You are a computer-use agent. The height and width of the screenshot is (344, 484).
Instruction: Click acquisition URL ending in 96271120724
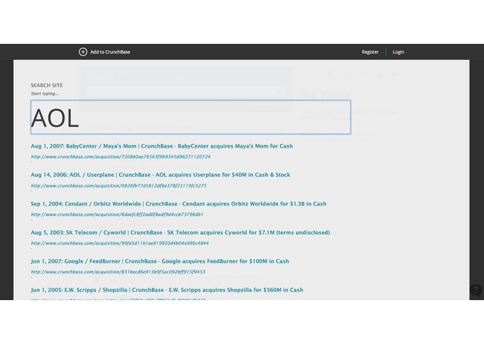pyautogui.click(x=120, y=157)
